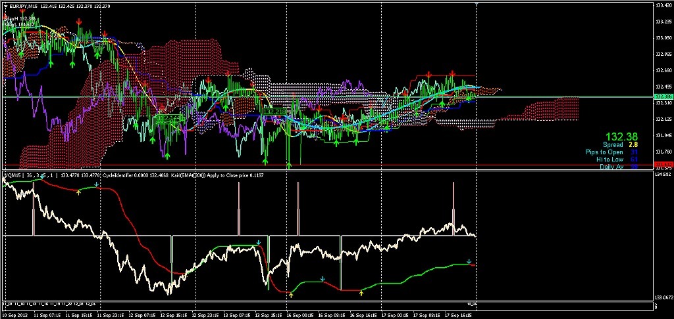Click the 133.0672 indicator scale label

pyautogui.click(x=663, y=297)
